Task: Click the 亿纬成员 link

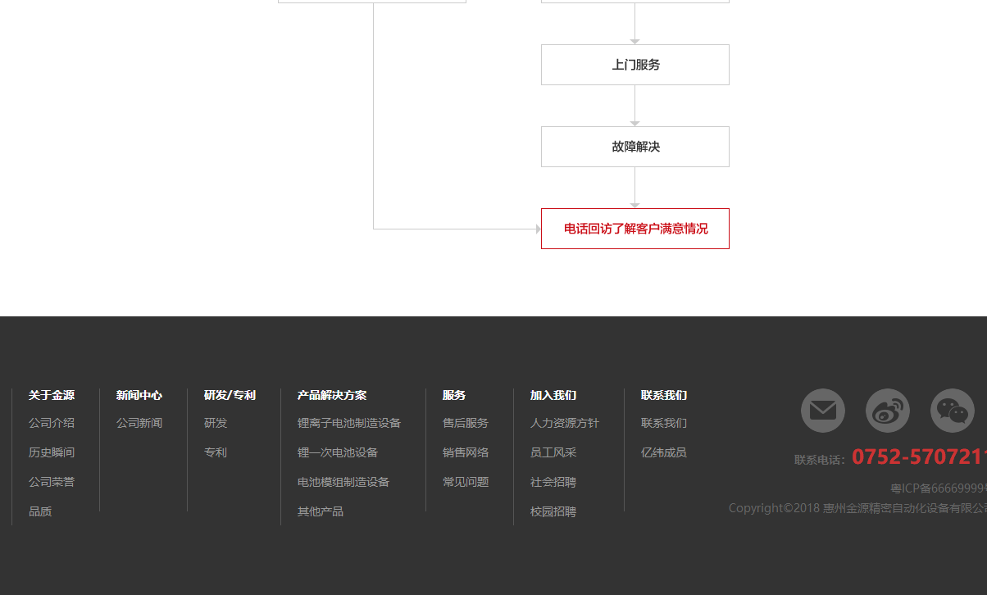Action: [664, 452]
